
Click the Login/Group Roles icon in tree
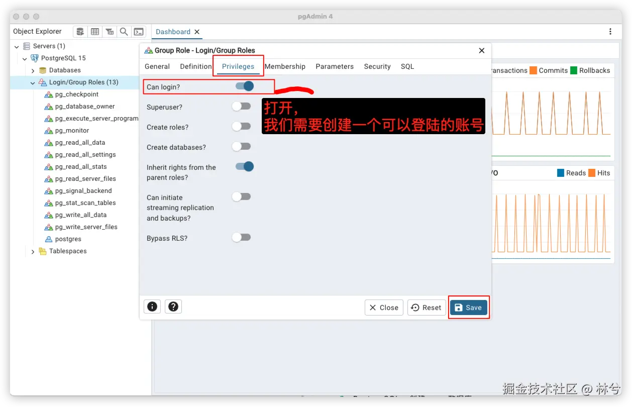(43, 82)
